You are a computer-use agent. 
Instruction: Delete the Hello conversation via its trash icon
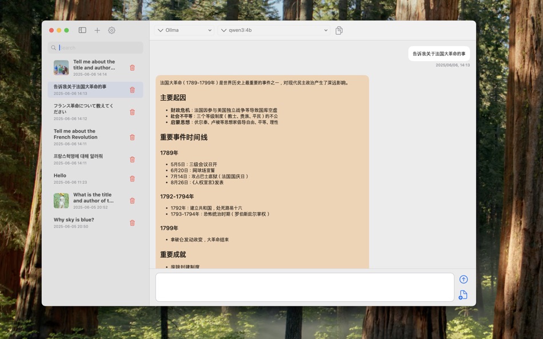(x=132, y=179)
